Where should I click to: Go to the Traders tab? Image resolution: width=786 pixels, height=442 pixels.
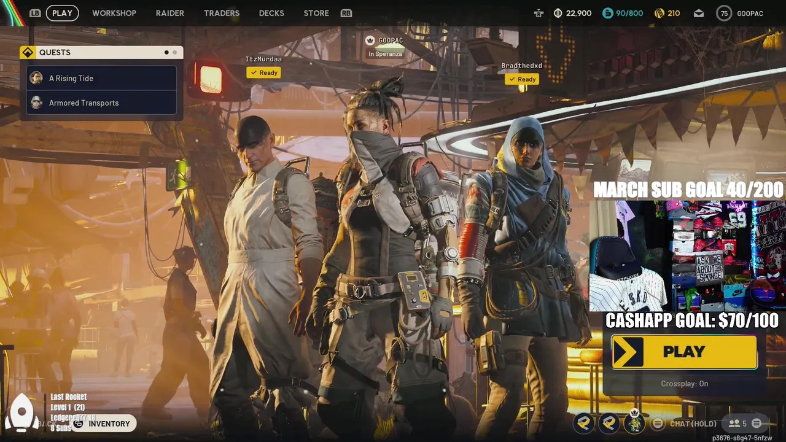click(x=222, y=13)
